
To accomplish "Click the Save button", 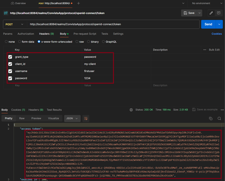I will (x=189, y=13).
